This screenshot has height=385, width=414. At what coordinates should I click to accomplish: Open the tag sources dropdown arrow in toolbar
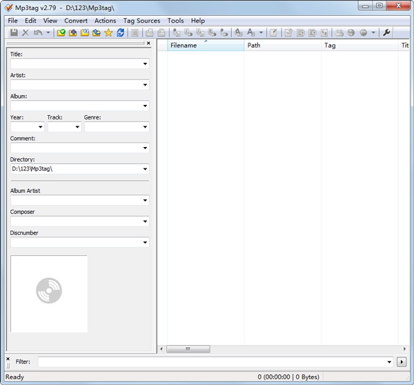click(373, 32)
